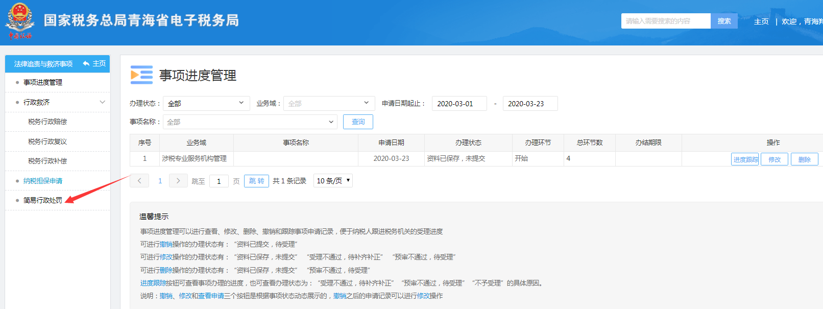Open 纳税担保申请 in sidebar
Viewport: 823px width, 309px height.
43,181
